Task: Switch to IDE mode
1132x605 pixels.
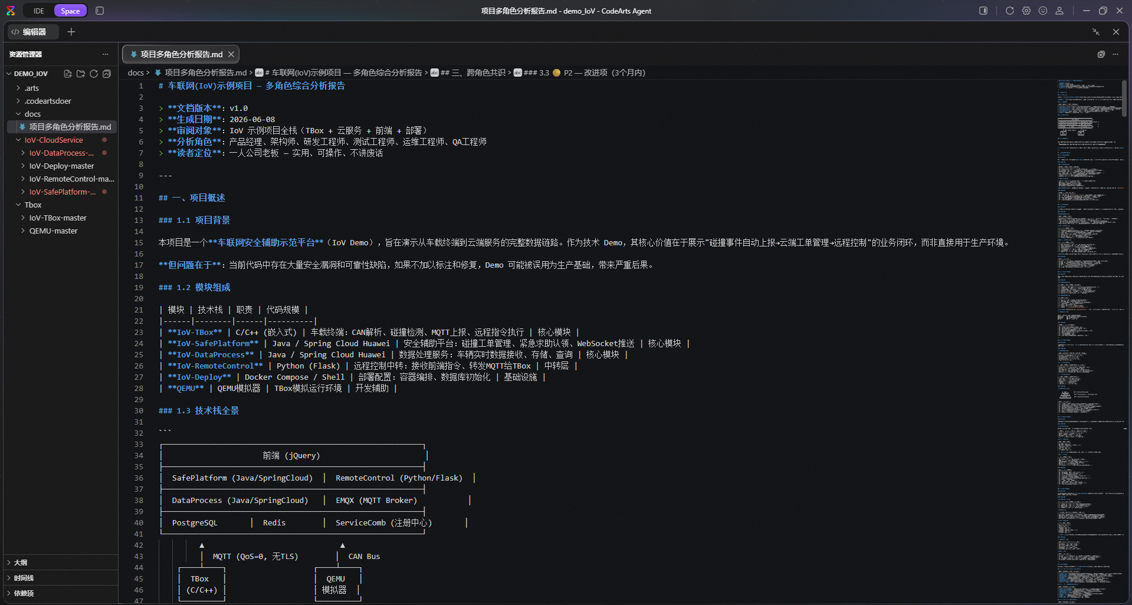Action: (39, 11)
